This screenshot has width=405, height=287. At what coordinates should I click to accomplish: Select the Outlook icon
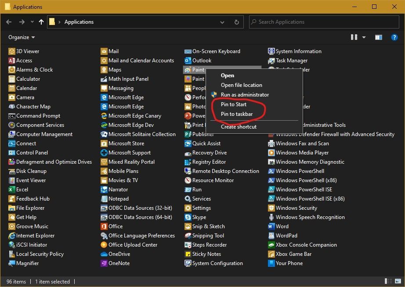click(x=188, y=61)
